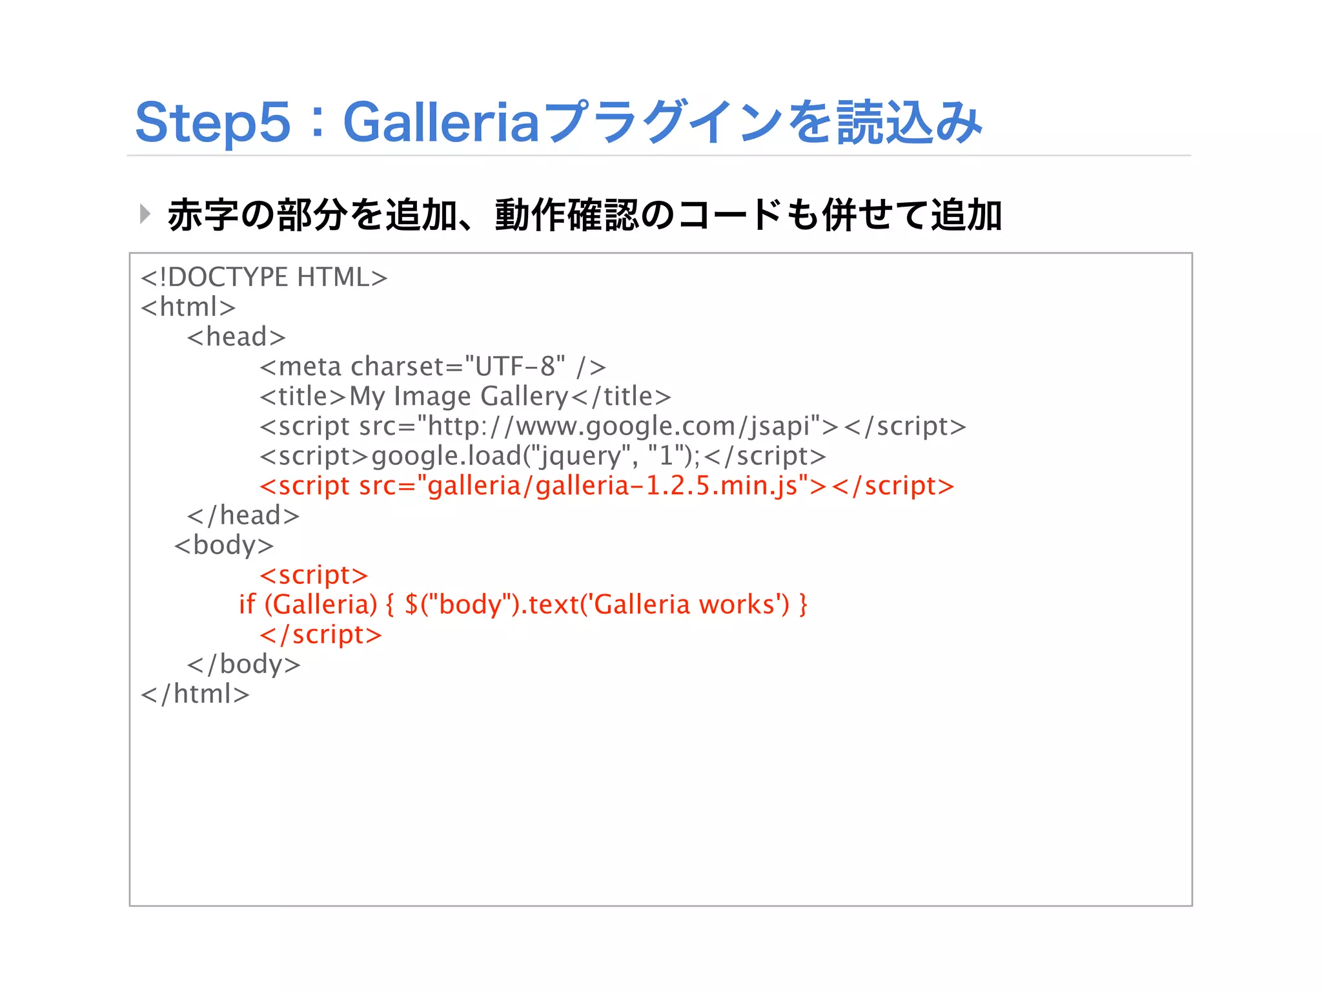Click the '<title>My Image Gallery</title>' line
Image resolution: width=1322 pixels, height=992 pixels.
point(465,396)
